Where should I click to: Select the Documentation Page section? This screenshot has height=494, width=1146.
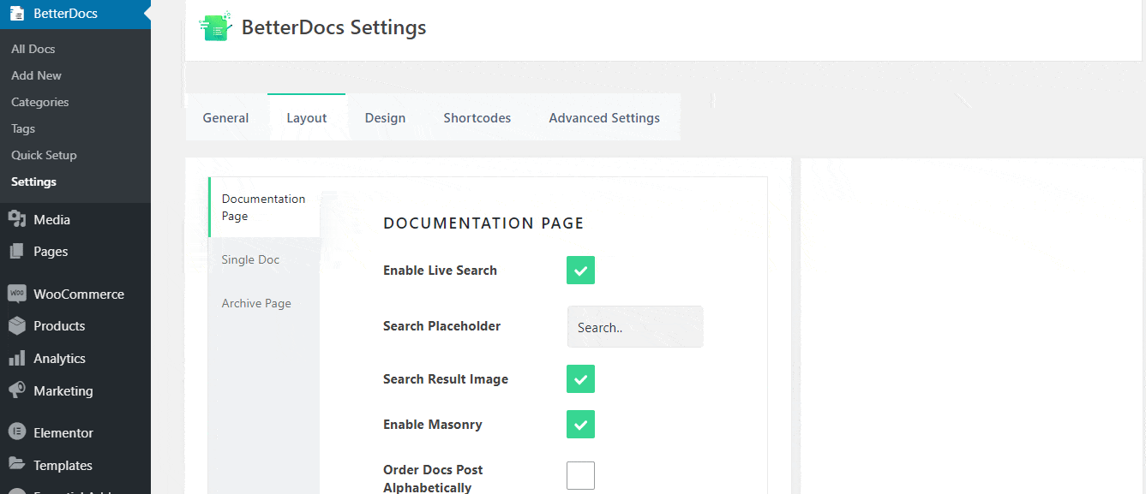(x=264, y=207)
